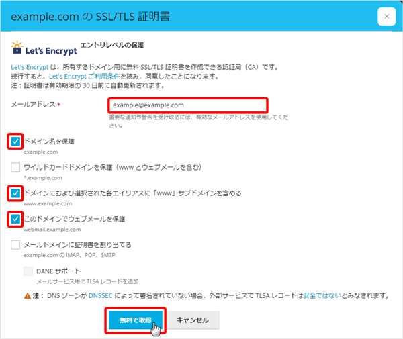The image size is (403, 339).
Task: Toggle the DANE サポート checkbox
Action: click(x=28, y=271)
